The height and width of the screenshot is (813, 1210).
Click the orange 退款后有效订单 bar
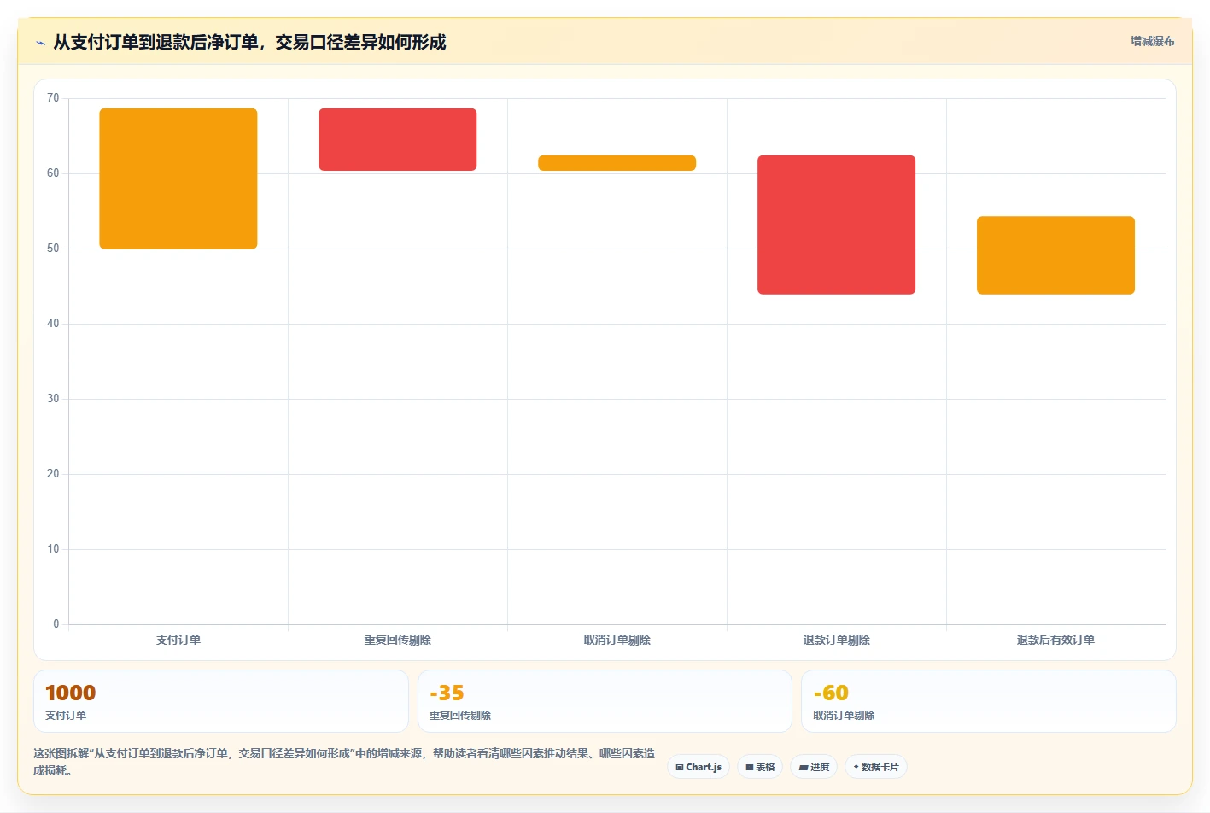1056,255
